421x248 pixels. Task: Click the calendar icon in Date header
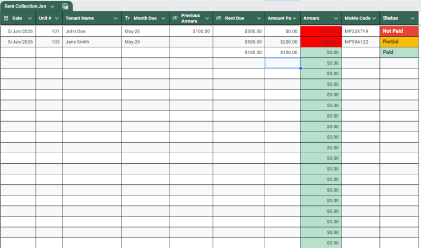pyautogui.click(x=6, y=18)
